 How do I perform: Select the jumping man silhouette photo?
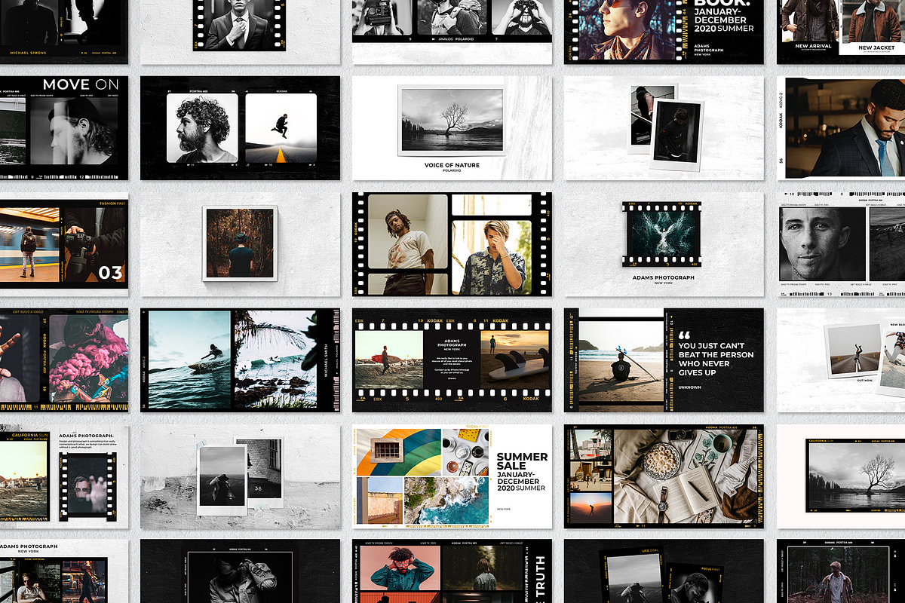click(281, 128)
